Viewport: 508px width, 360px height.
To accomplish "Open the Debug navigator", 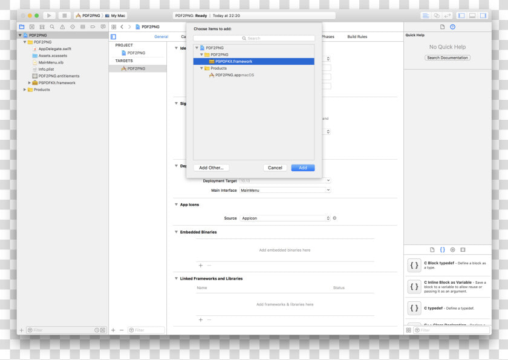I will [x=83, y=27].
